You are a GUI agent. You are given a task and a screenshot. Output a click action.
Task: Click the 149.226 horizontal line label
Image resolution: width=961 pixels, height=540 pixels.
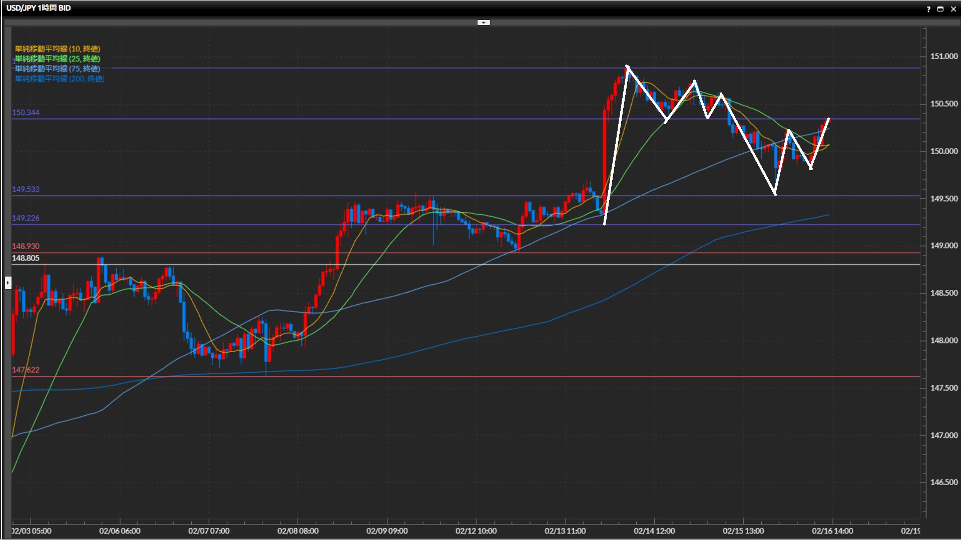[x=26, y=218]
